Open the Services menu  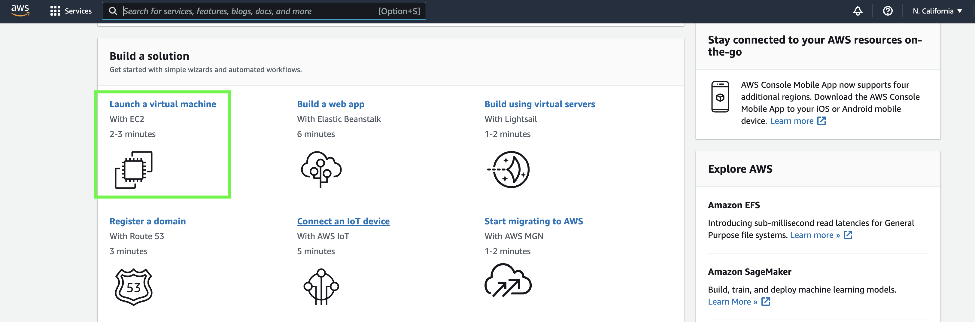click(x=70, y=11)
